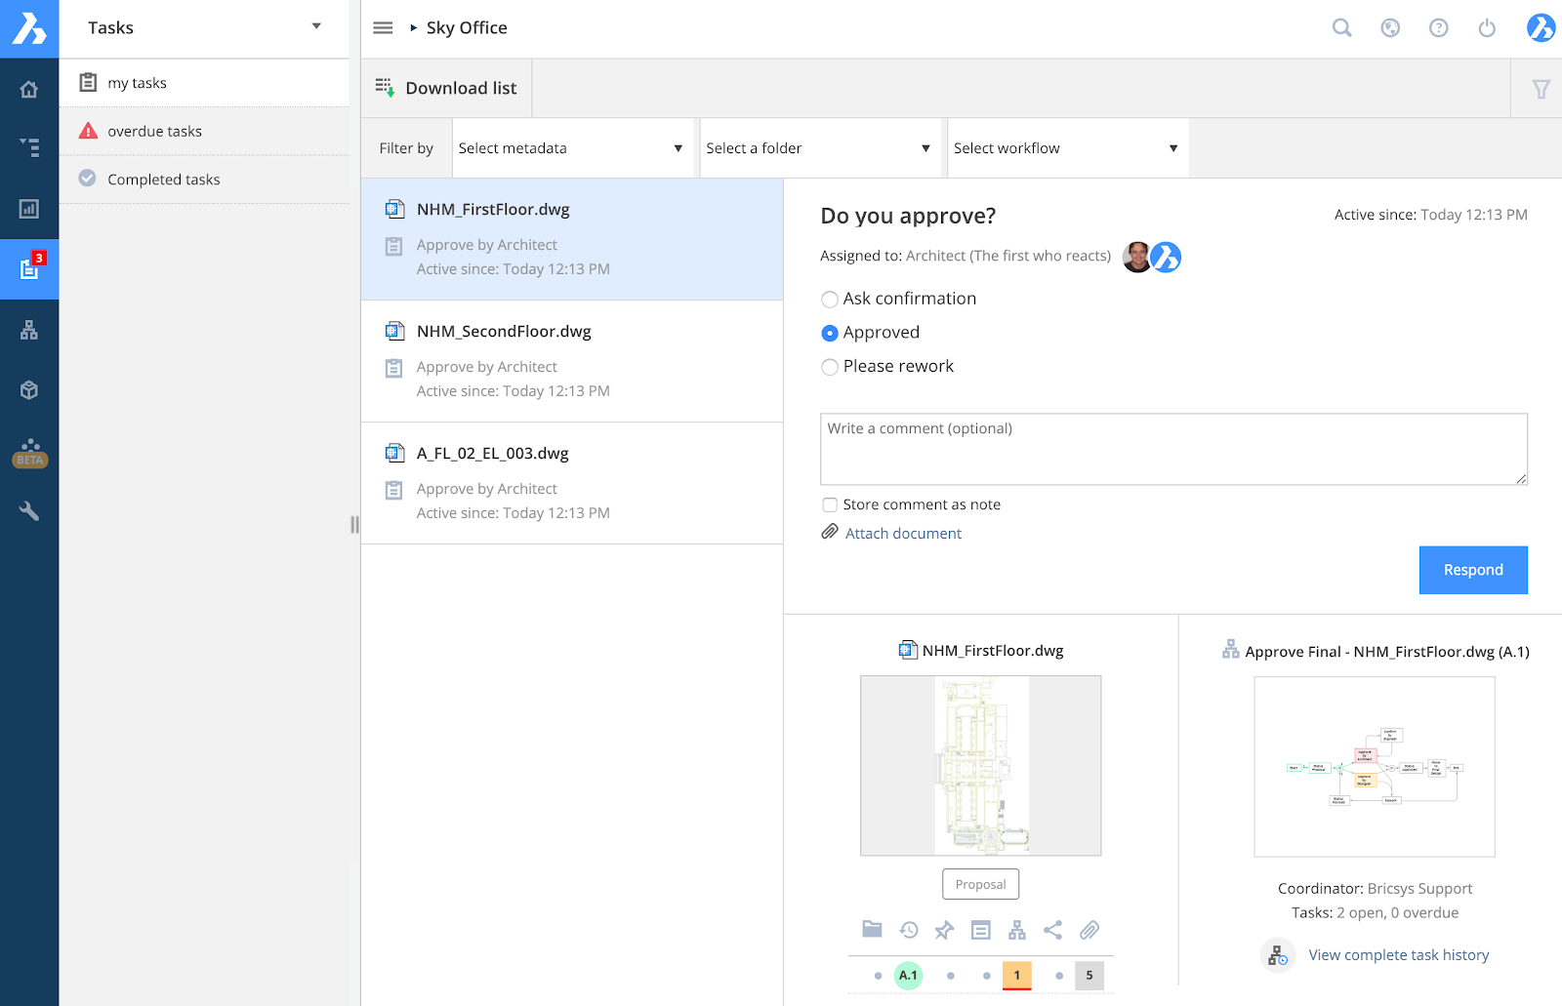Open version history icon below preview
Image resolution: width=1562 pixels, height=1006 pixels.
[909, 930]
